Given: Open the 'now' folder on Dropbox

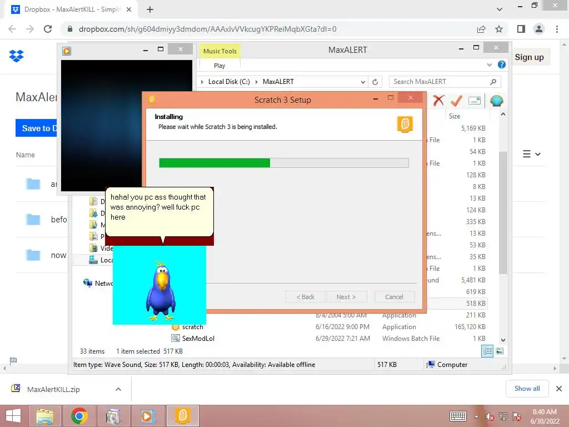Looking at the screenshot, I should point(58,255).
